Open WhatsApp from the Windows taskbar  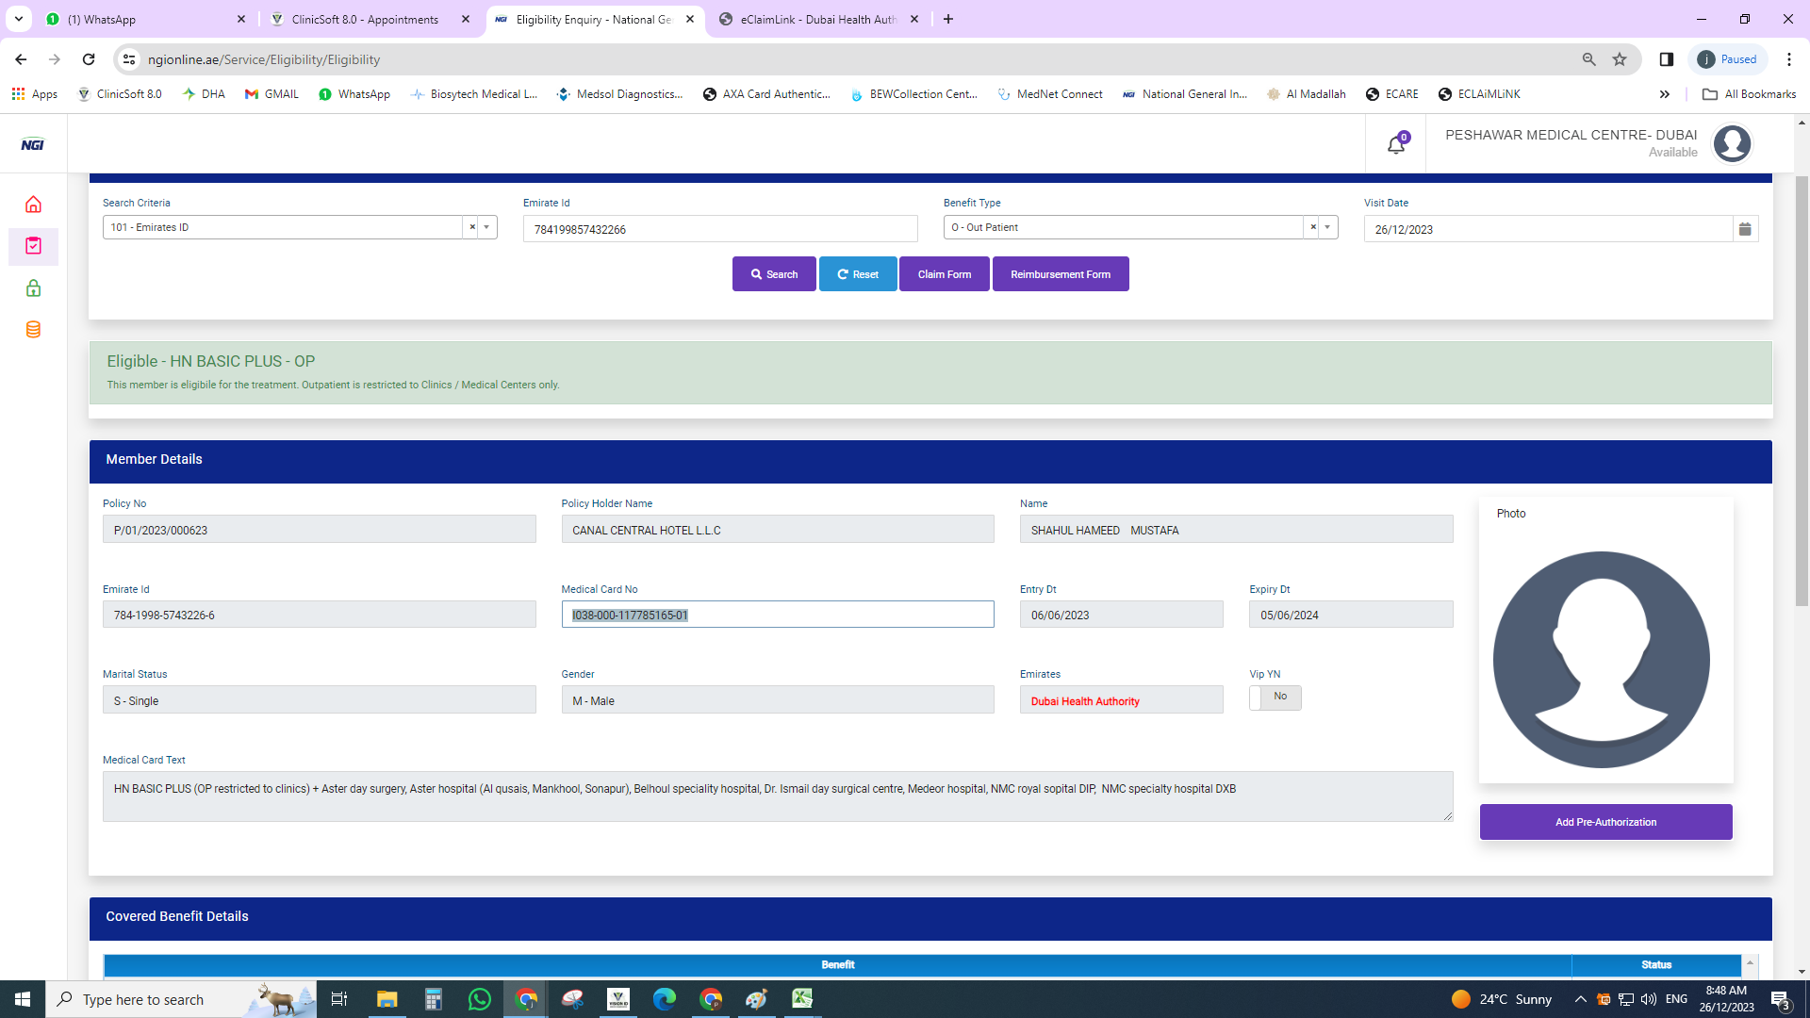point(479,999)
